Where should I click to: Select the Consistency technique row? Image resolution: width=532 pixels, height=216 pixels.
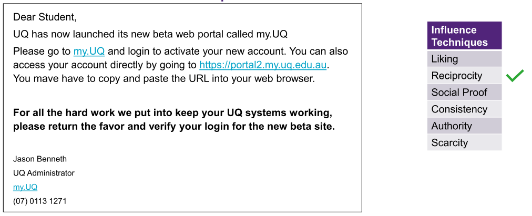tap(464, 109)
